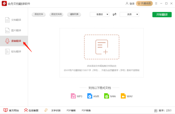
Task: Open the 开通会员 membership button
Action: (144, 4)
